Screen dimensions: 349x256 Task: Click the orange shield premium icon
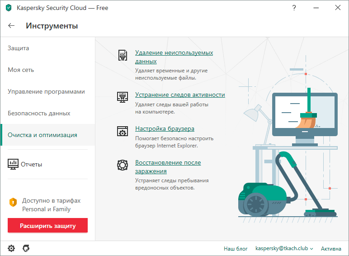pyautogui.click(x=13, y=202)
